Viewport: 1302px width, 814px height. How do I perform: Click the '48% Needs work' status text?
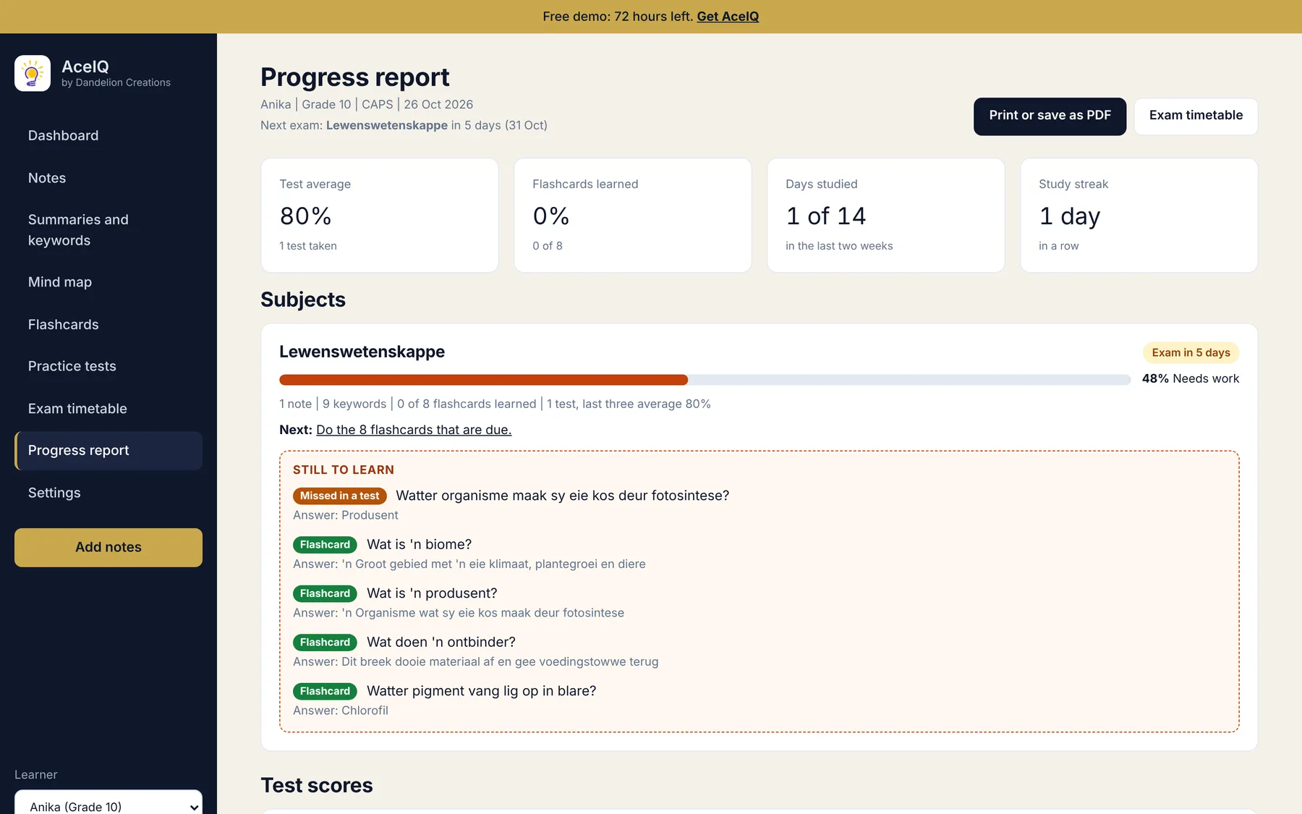[x=1191, y=378]
